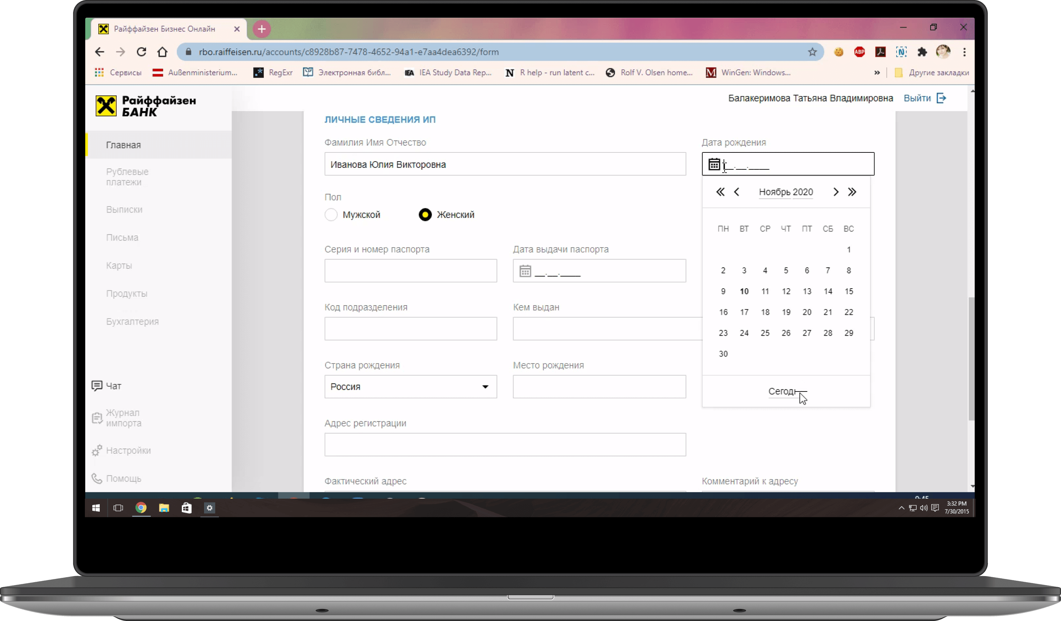The height and width of the screenshot is (621, 1061).
Task: Open Выписки in the sidebar
Action: pyautogui.click(x=124, y=209)
